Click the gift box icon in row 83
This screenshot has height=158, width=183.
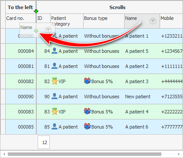[x=87, y=111]
